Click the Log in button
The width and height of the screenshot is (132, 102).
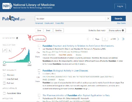point(120,6)
